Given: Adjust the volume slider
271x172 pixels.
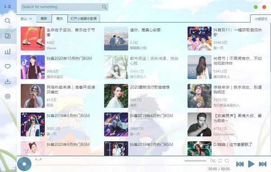Looking at the screenshot, I should (195, 161).
